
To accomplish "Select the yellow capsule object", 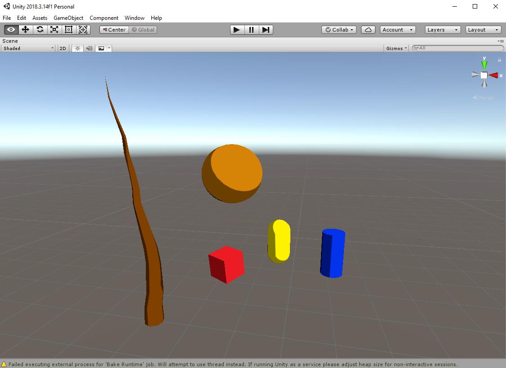I will click(279, 241).
